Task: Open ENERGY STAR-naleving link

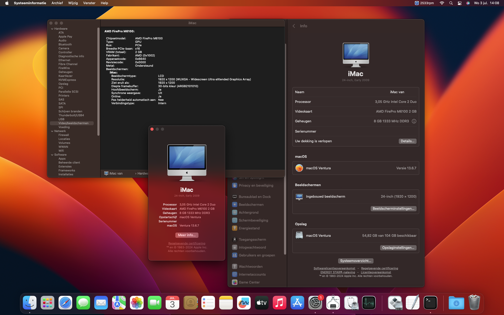Action: [338, 272]
